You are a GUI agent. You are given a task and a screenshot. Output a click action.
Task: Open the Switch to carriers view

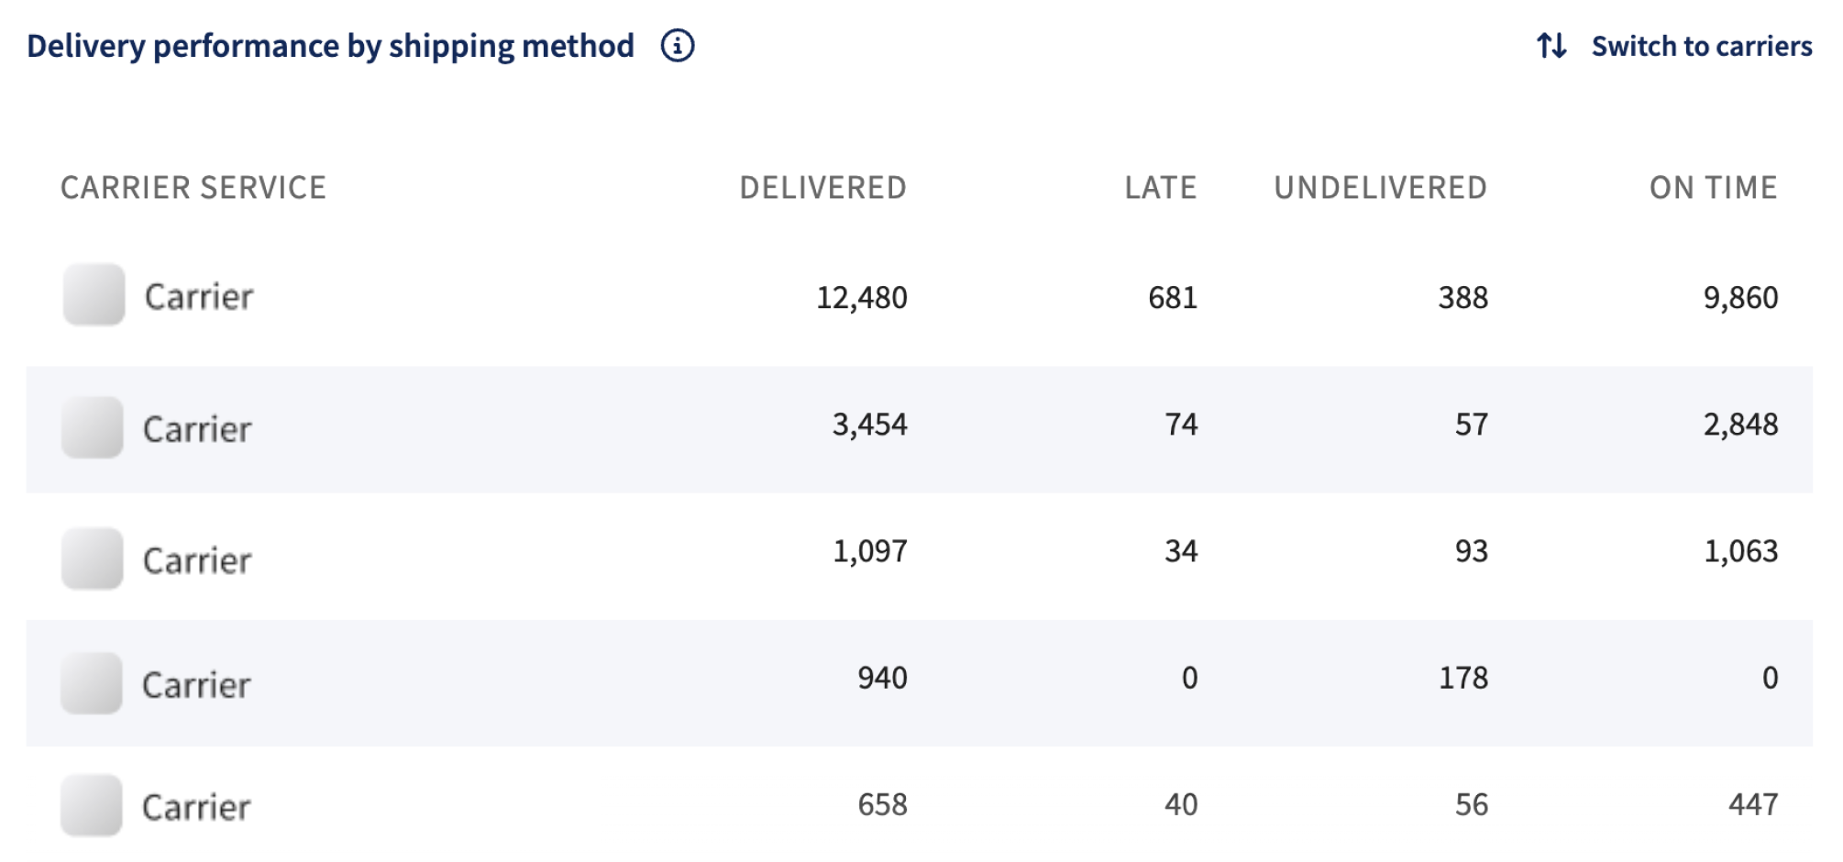click(x=1702, y=46)
